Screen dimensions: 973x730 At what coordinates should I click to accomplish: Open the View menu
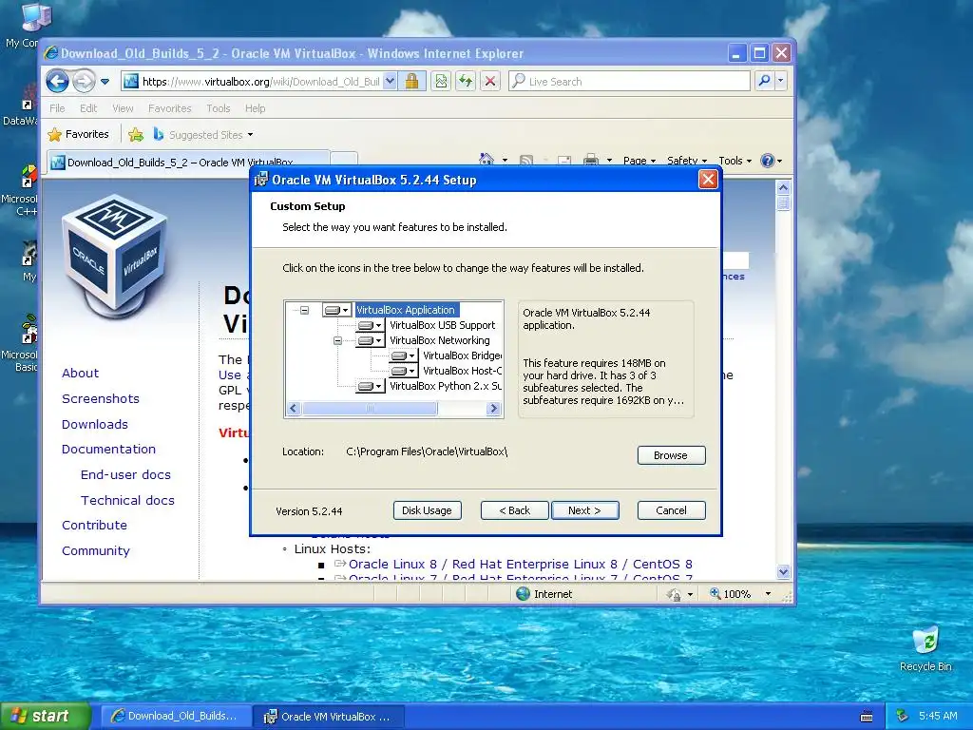click(123, 108)
